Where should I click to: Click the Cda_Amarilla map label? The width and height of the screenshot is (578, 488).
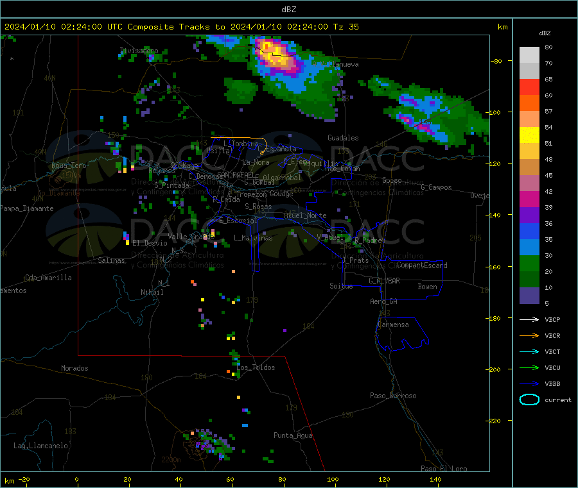point(48,278)
